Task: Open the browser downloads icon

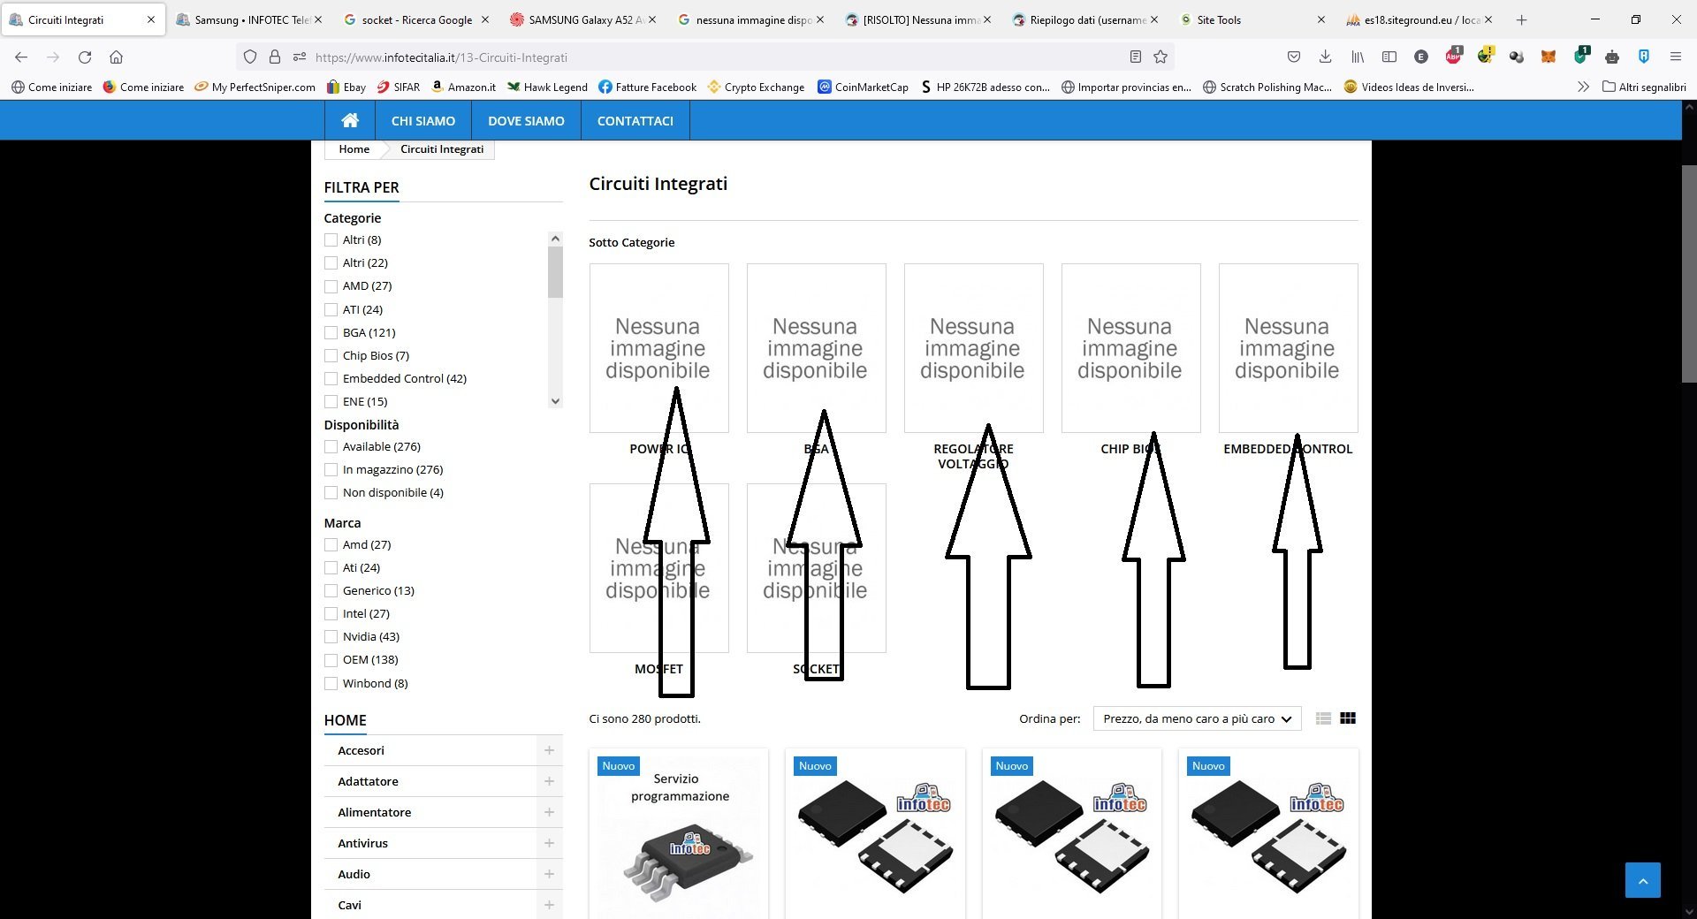Action: pos(1325,57)
